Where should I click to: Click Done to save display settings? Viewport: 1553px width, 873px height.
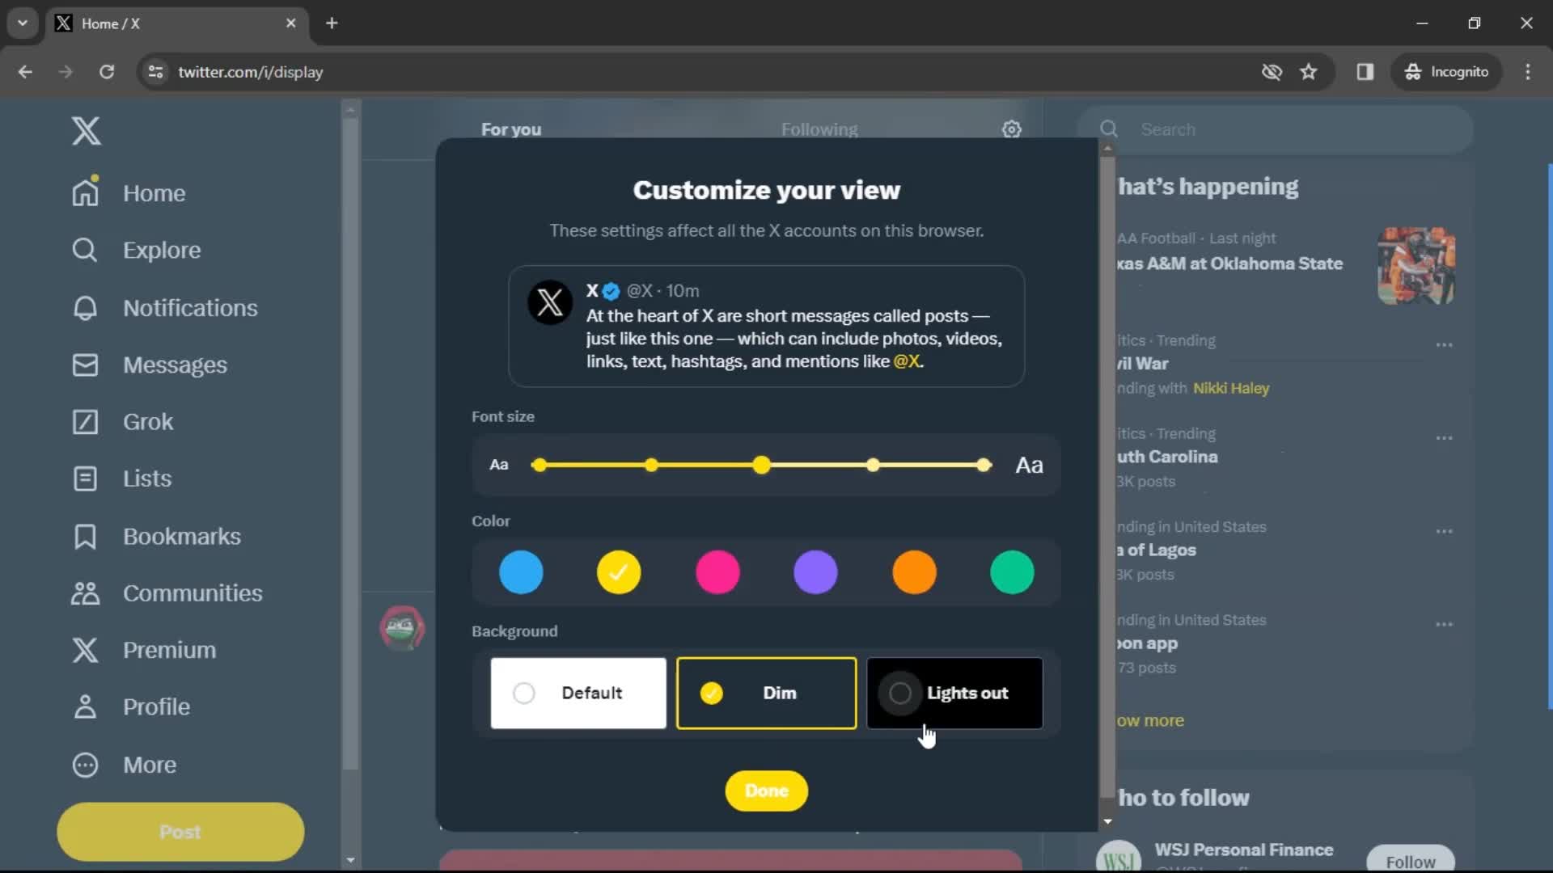[x=766, y=790]
